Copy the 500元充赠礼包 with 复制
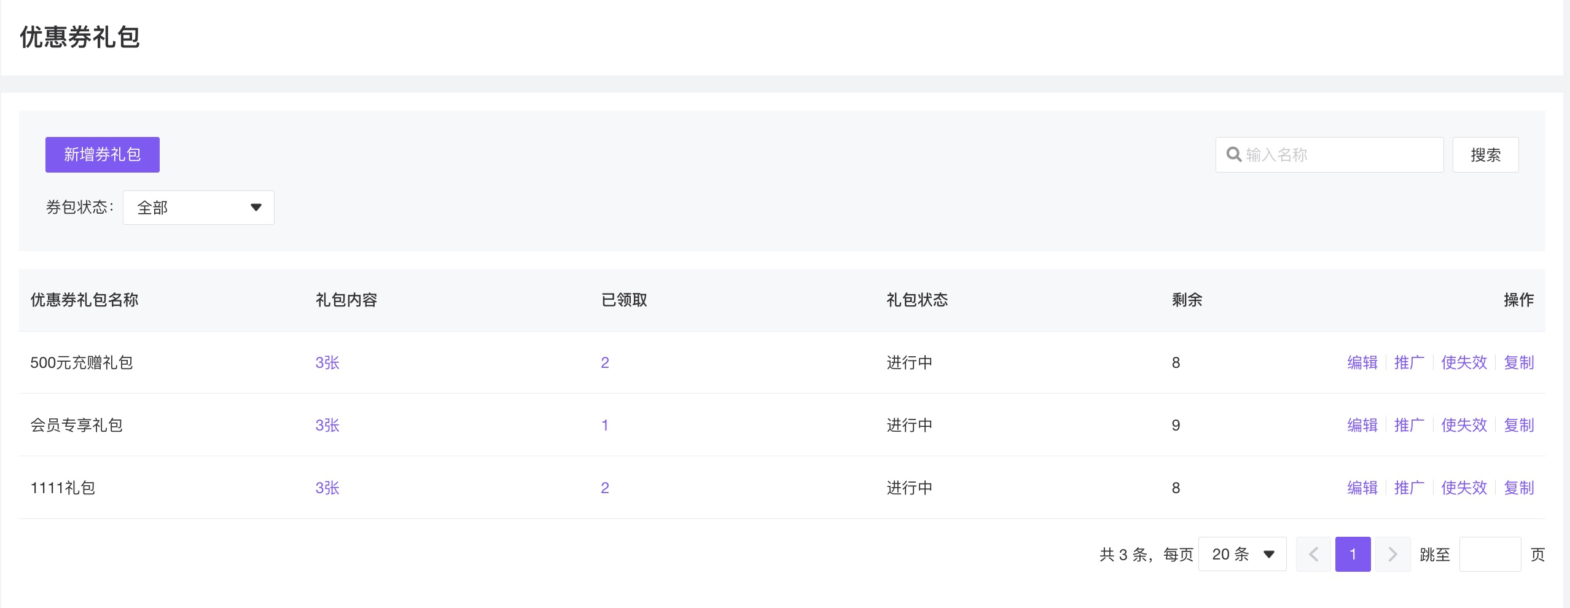The width and height of the screenshot is (1570, 608). pos(1519,363)
